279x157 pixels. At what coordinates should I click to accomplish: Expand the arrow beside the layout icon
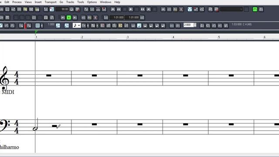coord(42,25)
